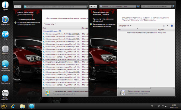Select the Корзина recycle bin icon
This screenshot has height=110, width=181.
point(5,50)
